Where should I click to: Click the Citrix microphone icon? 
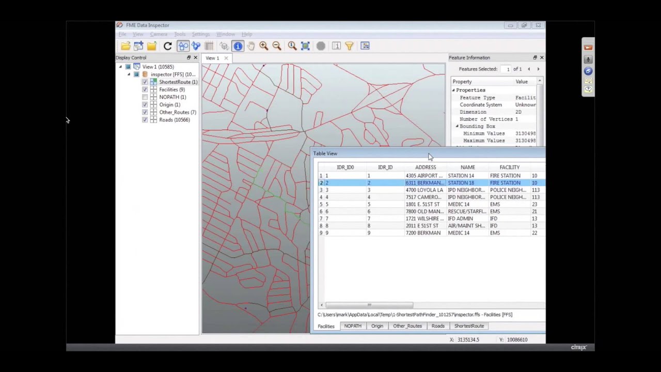pyautogui.click(x=588, y=59)
